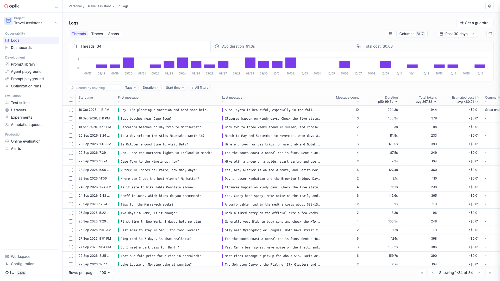The width and height of the screenshot is (500, 281).
Task: Expand the Tags filter dropdown
Action: [131, 88]
